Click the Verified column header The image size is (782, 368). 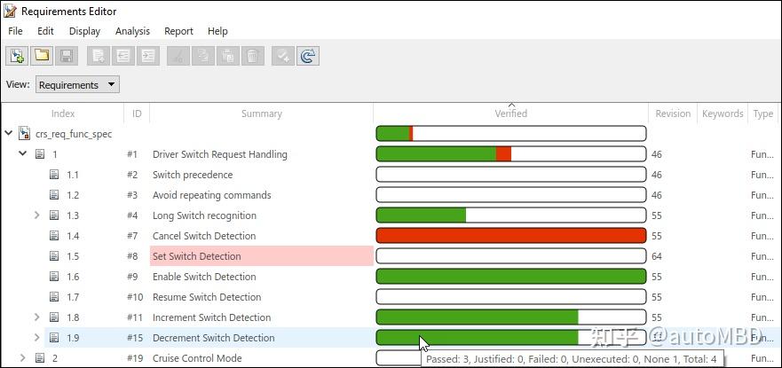click(x=510, y=114)
